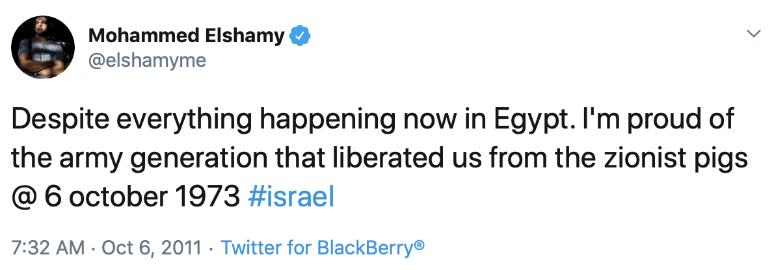The width and height of the screenshot is (774, 270).
Task: Click the registered symbol after BlackBerry
Action: click(419, 245)
